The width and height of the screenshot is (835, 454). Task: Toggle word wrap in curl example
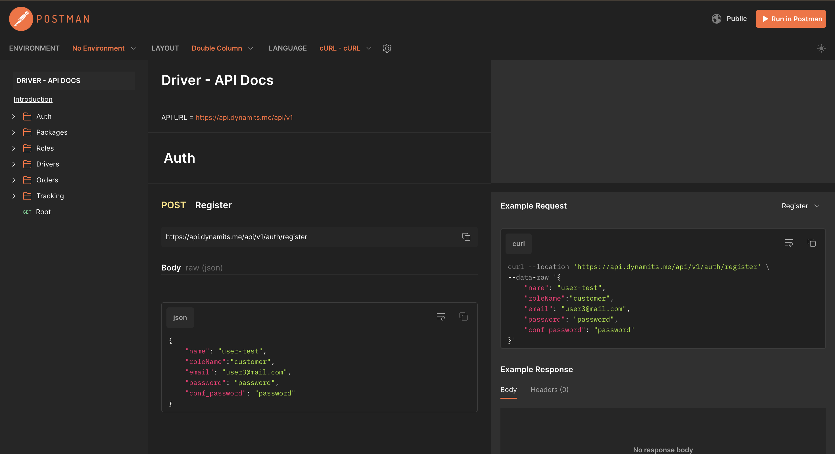789,243
